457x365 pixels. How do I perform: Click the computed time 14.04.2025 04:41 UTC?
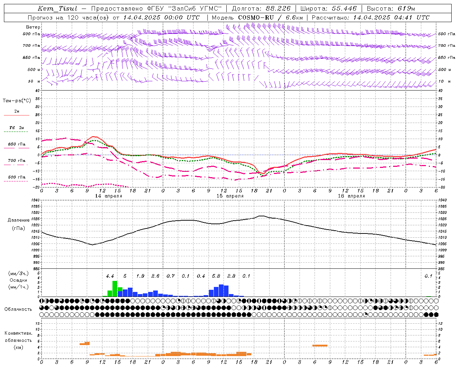pyautogui.click(x=391, y=17)
